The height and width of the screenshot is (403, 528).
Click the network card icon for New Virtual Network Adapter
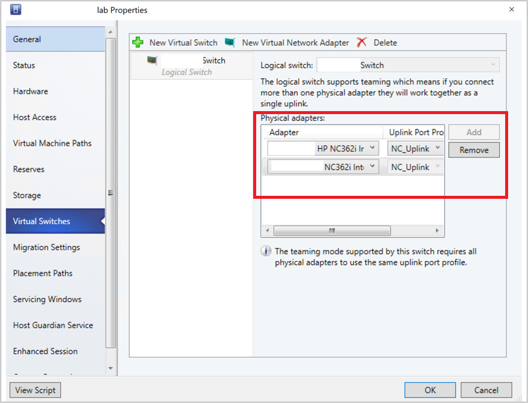[230, 43]
